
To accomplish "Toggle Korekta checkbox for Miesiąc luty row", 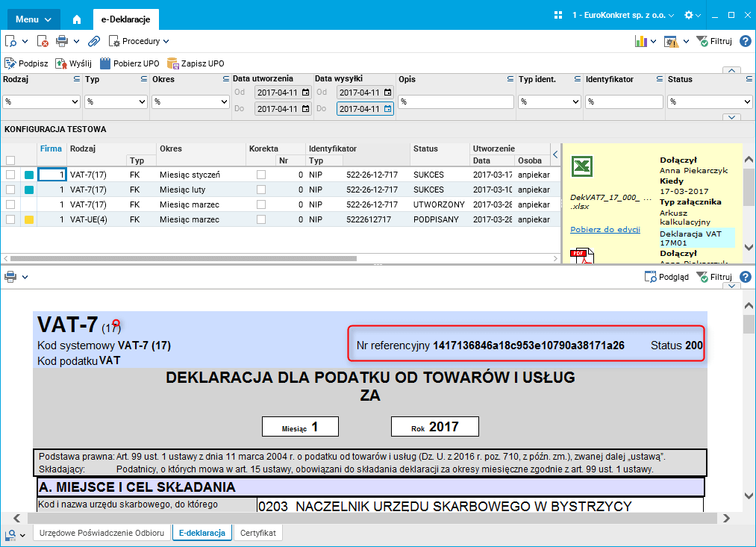I will pos(261,190).
